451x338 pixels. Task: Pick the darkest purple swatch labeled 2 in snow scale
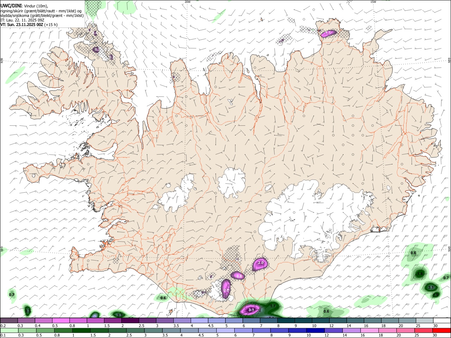[x=130, y=320]
